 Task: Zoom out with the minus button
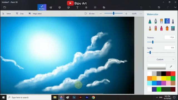click(101, 14)
